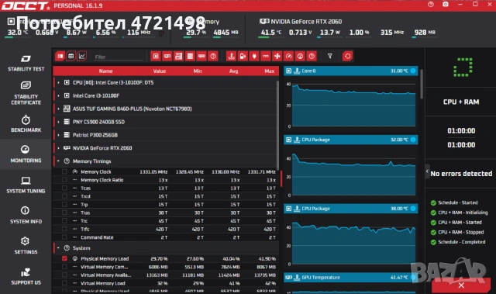This screenshot has width=496, height=294.
Task: Sort by the Avg column header
Action: (x=234, y=71)
